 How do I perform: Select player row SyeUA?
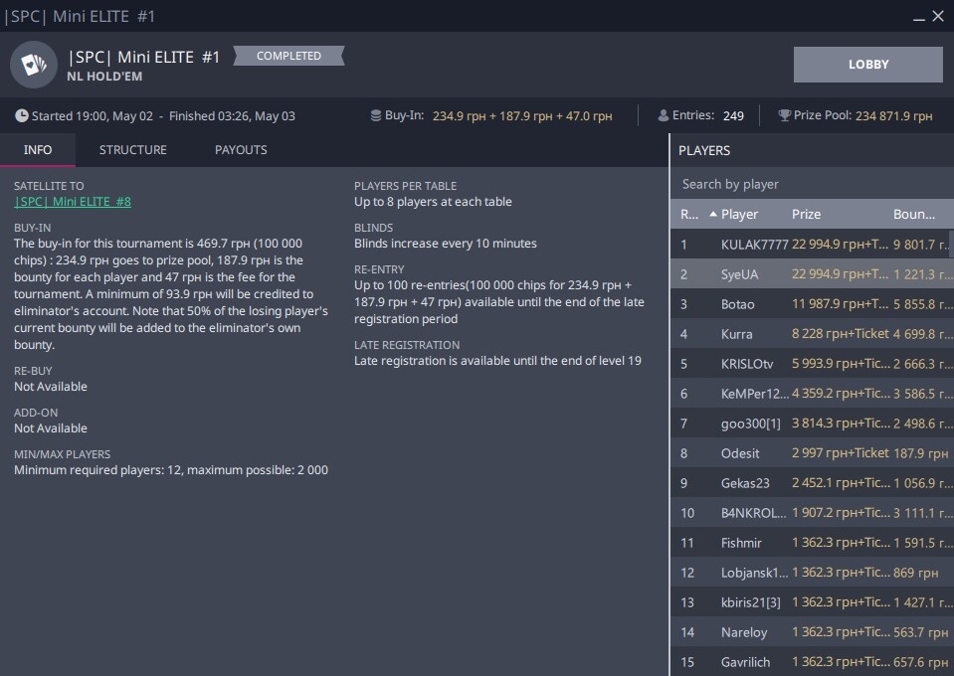click(x=810, y=274)
